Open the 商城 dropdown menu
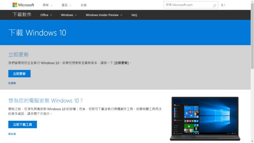The image size is (254, 143). click(47, 5)
